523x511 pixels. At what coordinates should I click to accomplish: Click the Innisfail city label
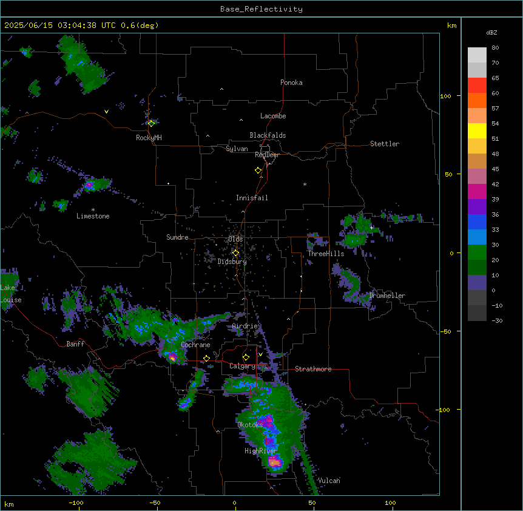point(252,198)
